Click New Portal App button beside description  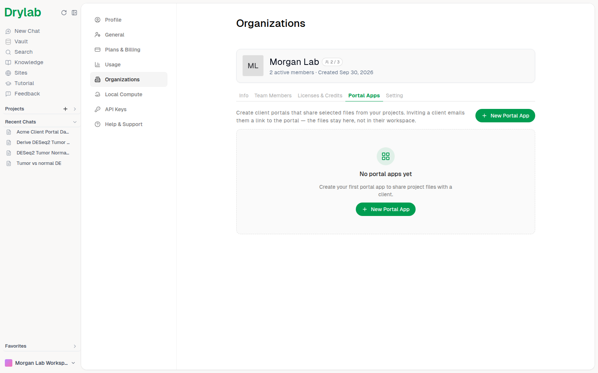pos(505,116)
